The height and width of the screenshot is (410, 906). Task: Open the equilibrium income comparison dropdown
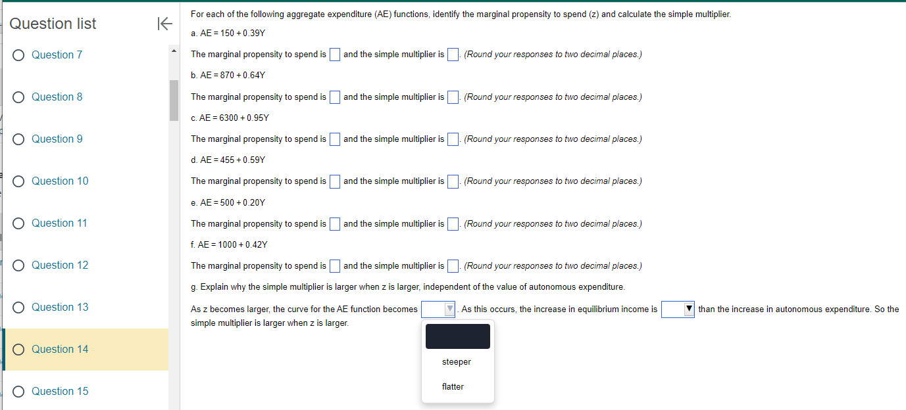click(x=678, y=309)
